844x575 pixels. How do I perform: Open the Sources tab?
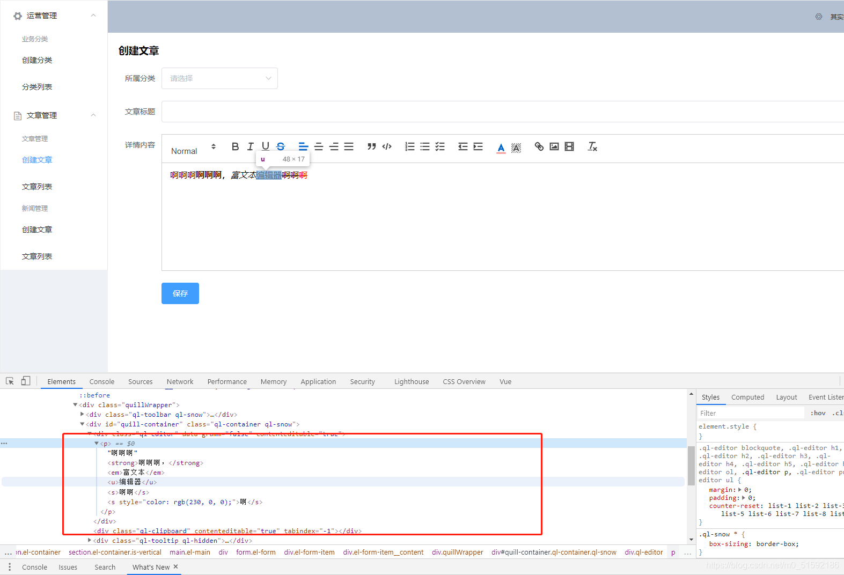coord(141,381)
